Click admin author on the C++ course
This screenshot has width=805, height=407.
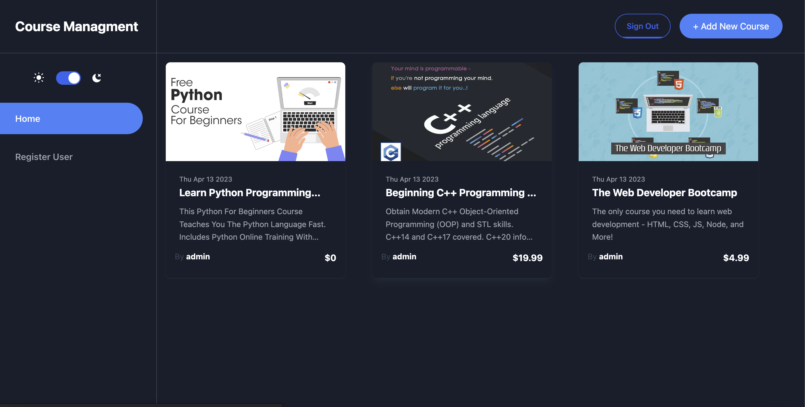[x=404, y=257]
